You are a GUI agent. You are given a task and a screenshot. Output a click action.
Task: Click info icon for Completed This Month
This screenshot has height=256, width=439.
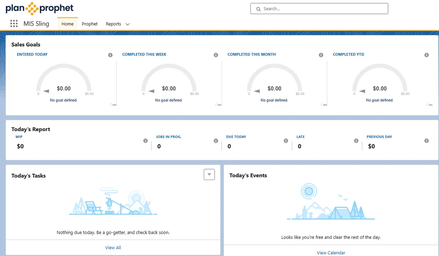coord(321,55)
